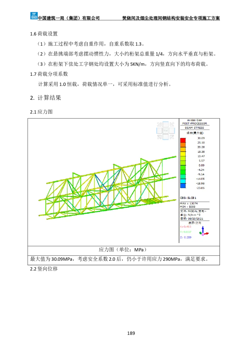
Task: Click the upper-left diagonal arrow of view cube
Action: click(159, 124)
